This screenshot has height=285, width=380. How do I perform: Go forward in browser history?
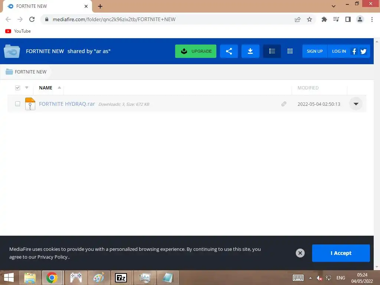pos(20,19)
